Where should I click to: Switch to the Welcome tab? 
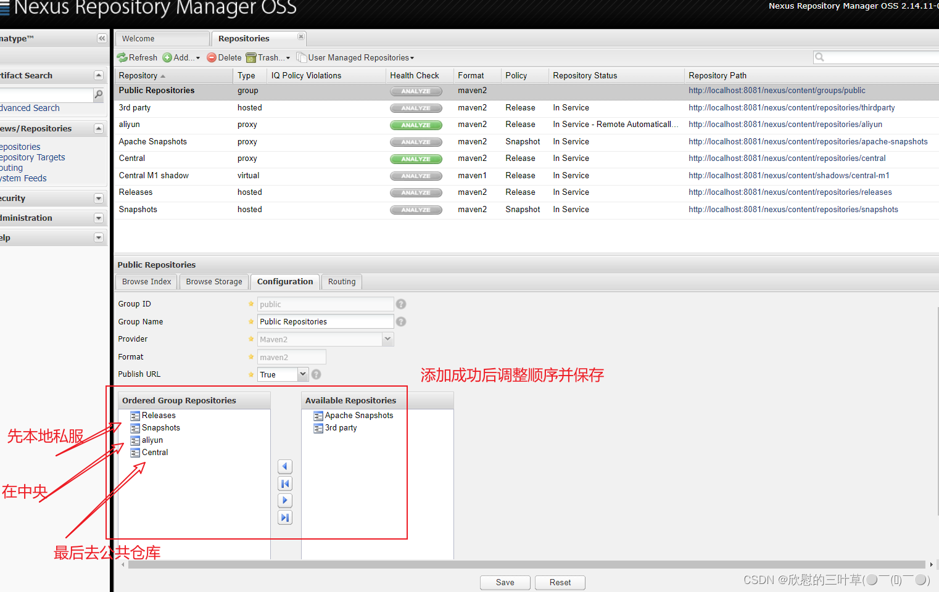pos(162,38)
